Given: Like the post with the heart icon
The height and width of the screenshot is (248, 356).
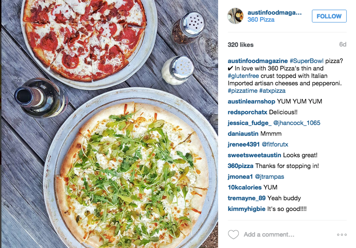Looking at the screenshot, I should click(233, 235).
